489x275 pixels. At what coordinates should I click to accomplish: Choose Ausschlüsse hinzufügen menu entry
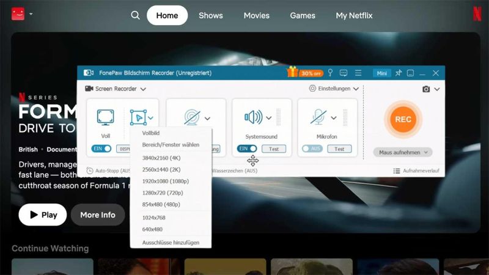[x=171, y=243]
